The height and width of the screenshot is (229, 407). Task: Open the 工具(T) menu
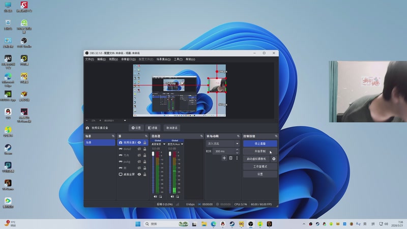point(178,59)
